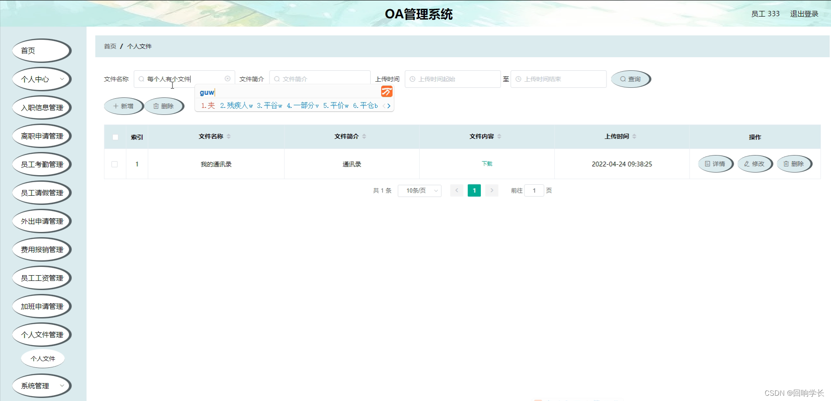831x401 pixels.
Task: Check the select-all checkbox in table header
Action: point(115,137)
